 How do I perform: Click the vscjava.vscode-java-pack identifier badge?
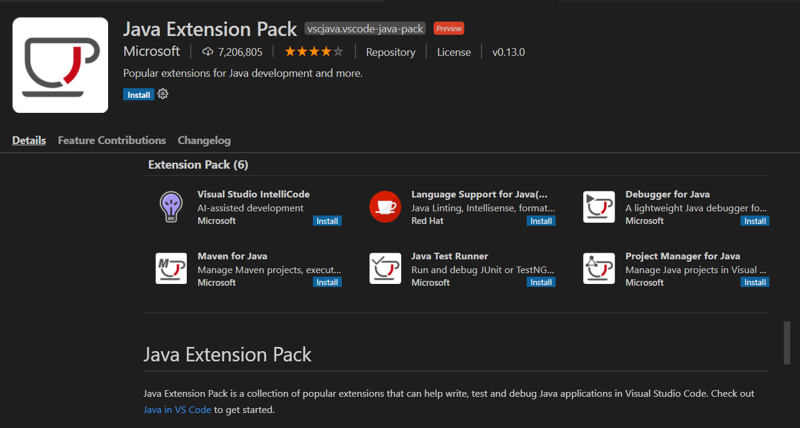365,28
